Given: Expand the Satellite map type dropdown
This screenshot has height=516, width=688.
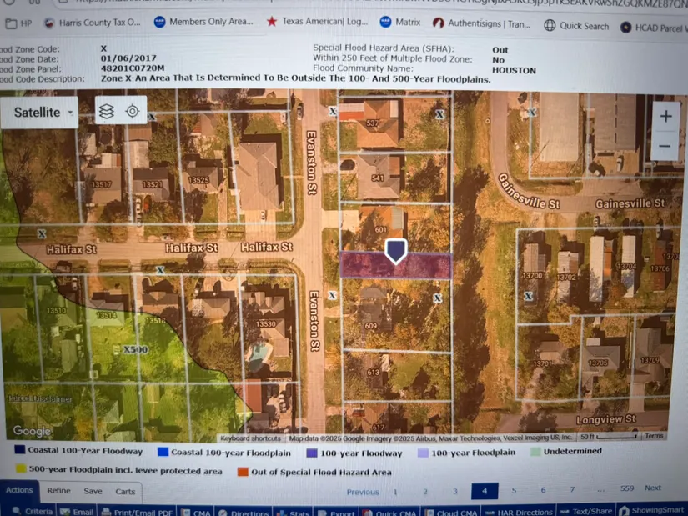Looking at the screenshot, I should click(x=43, y=113).
